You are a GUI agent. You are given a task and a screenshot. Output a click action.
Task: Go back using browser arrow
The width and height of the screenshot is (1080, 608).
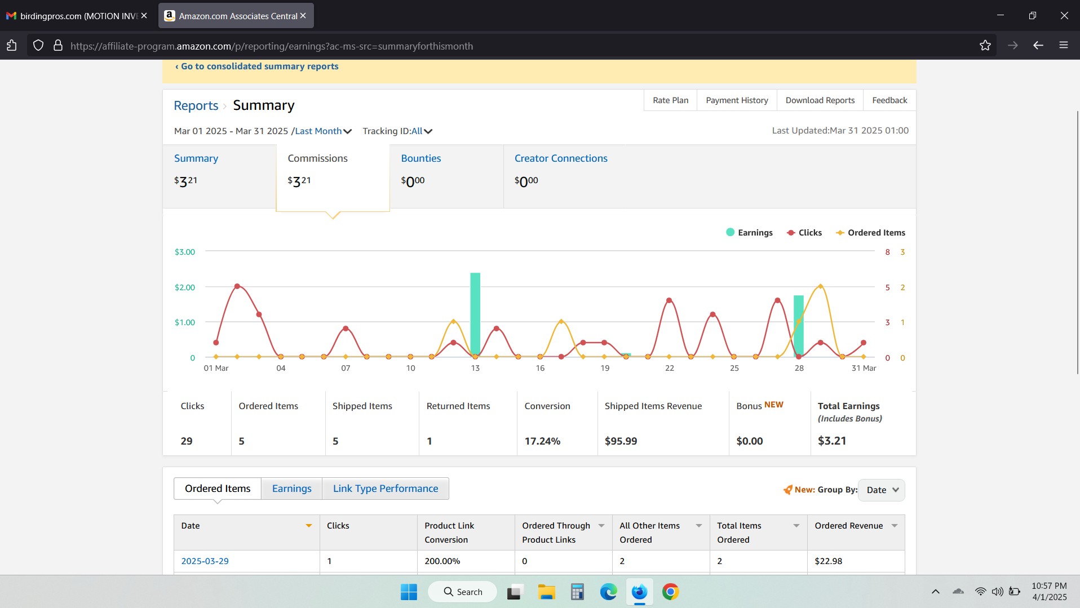(x=1038, y=46)
